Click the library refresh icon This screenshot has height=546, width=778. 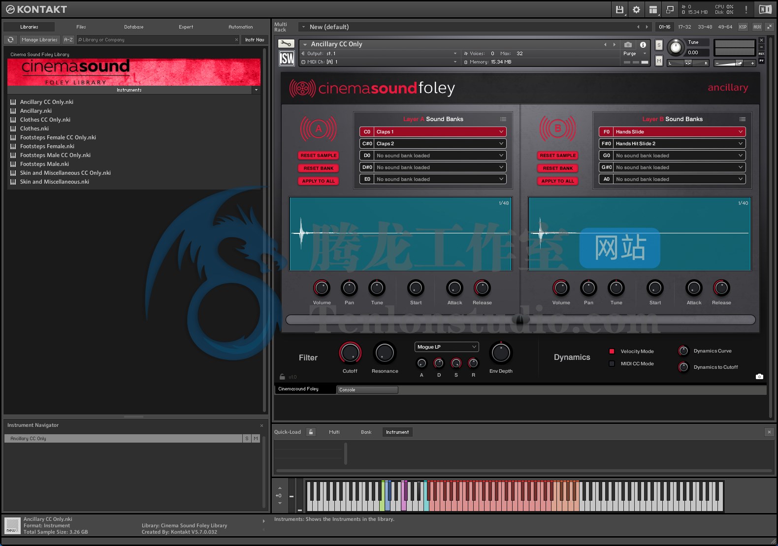coord(10,40)
